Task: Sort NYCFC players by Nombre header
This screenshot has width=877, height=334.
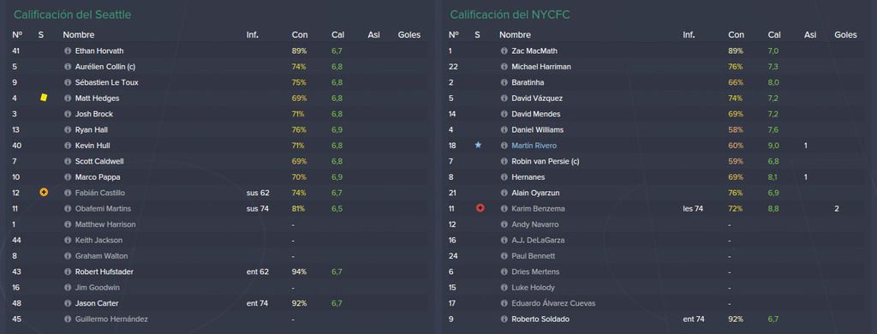Action: [x=515, y=35]
